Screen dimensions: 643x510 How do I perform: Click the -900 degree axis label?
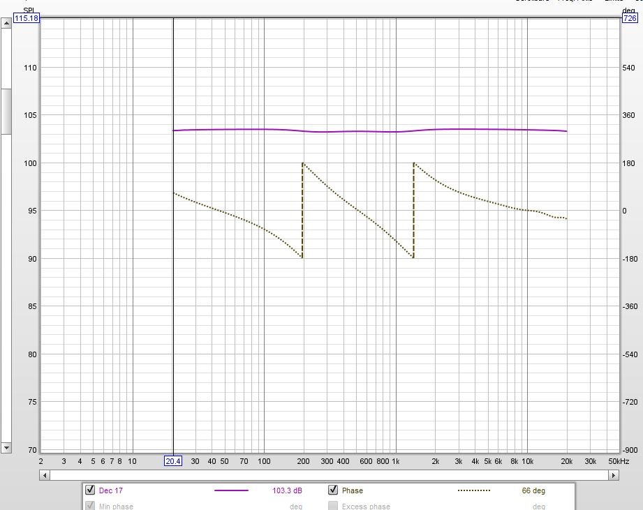[630, 450]
